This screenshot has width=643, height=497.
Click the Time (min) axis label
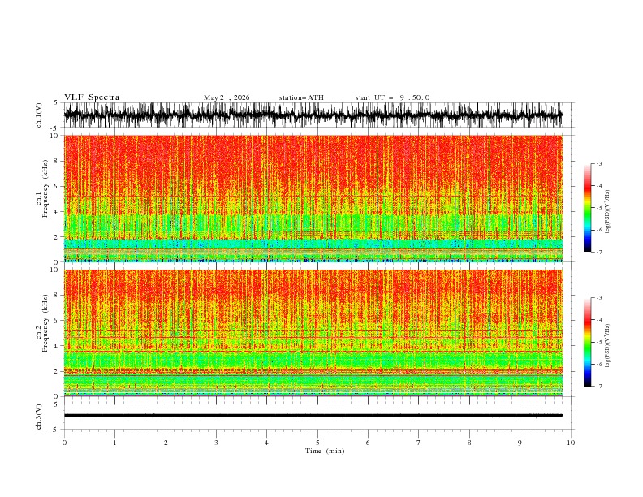pyautogui.click(x=325, y=451)
